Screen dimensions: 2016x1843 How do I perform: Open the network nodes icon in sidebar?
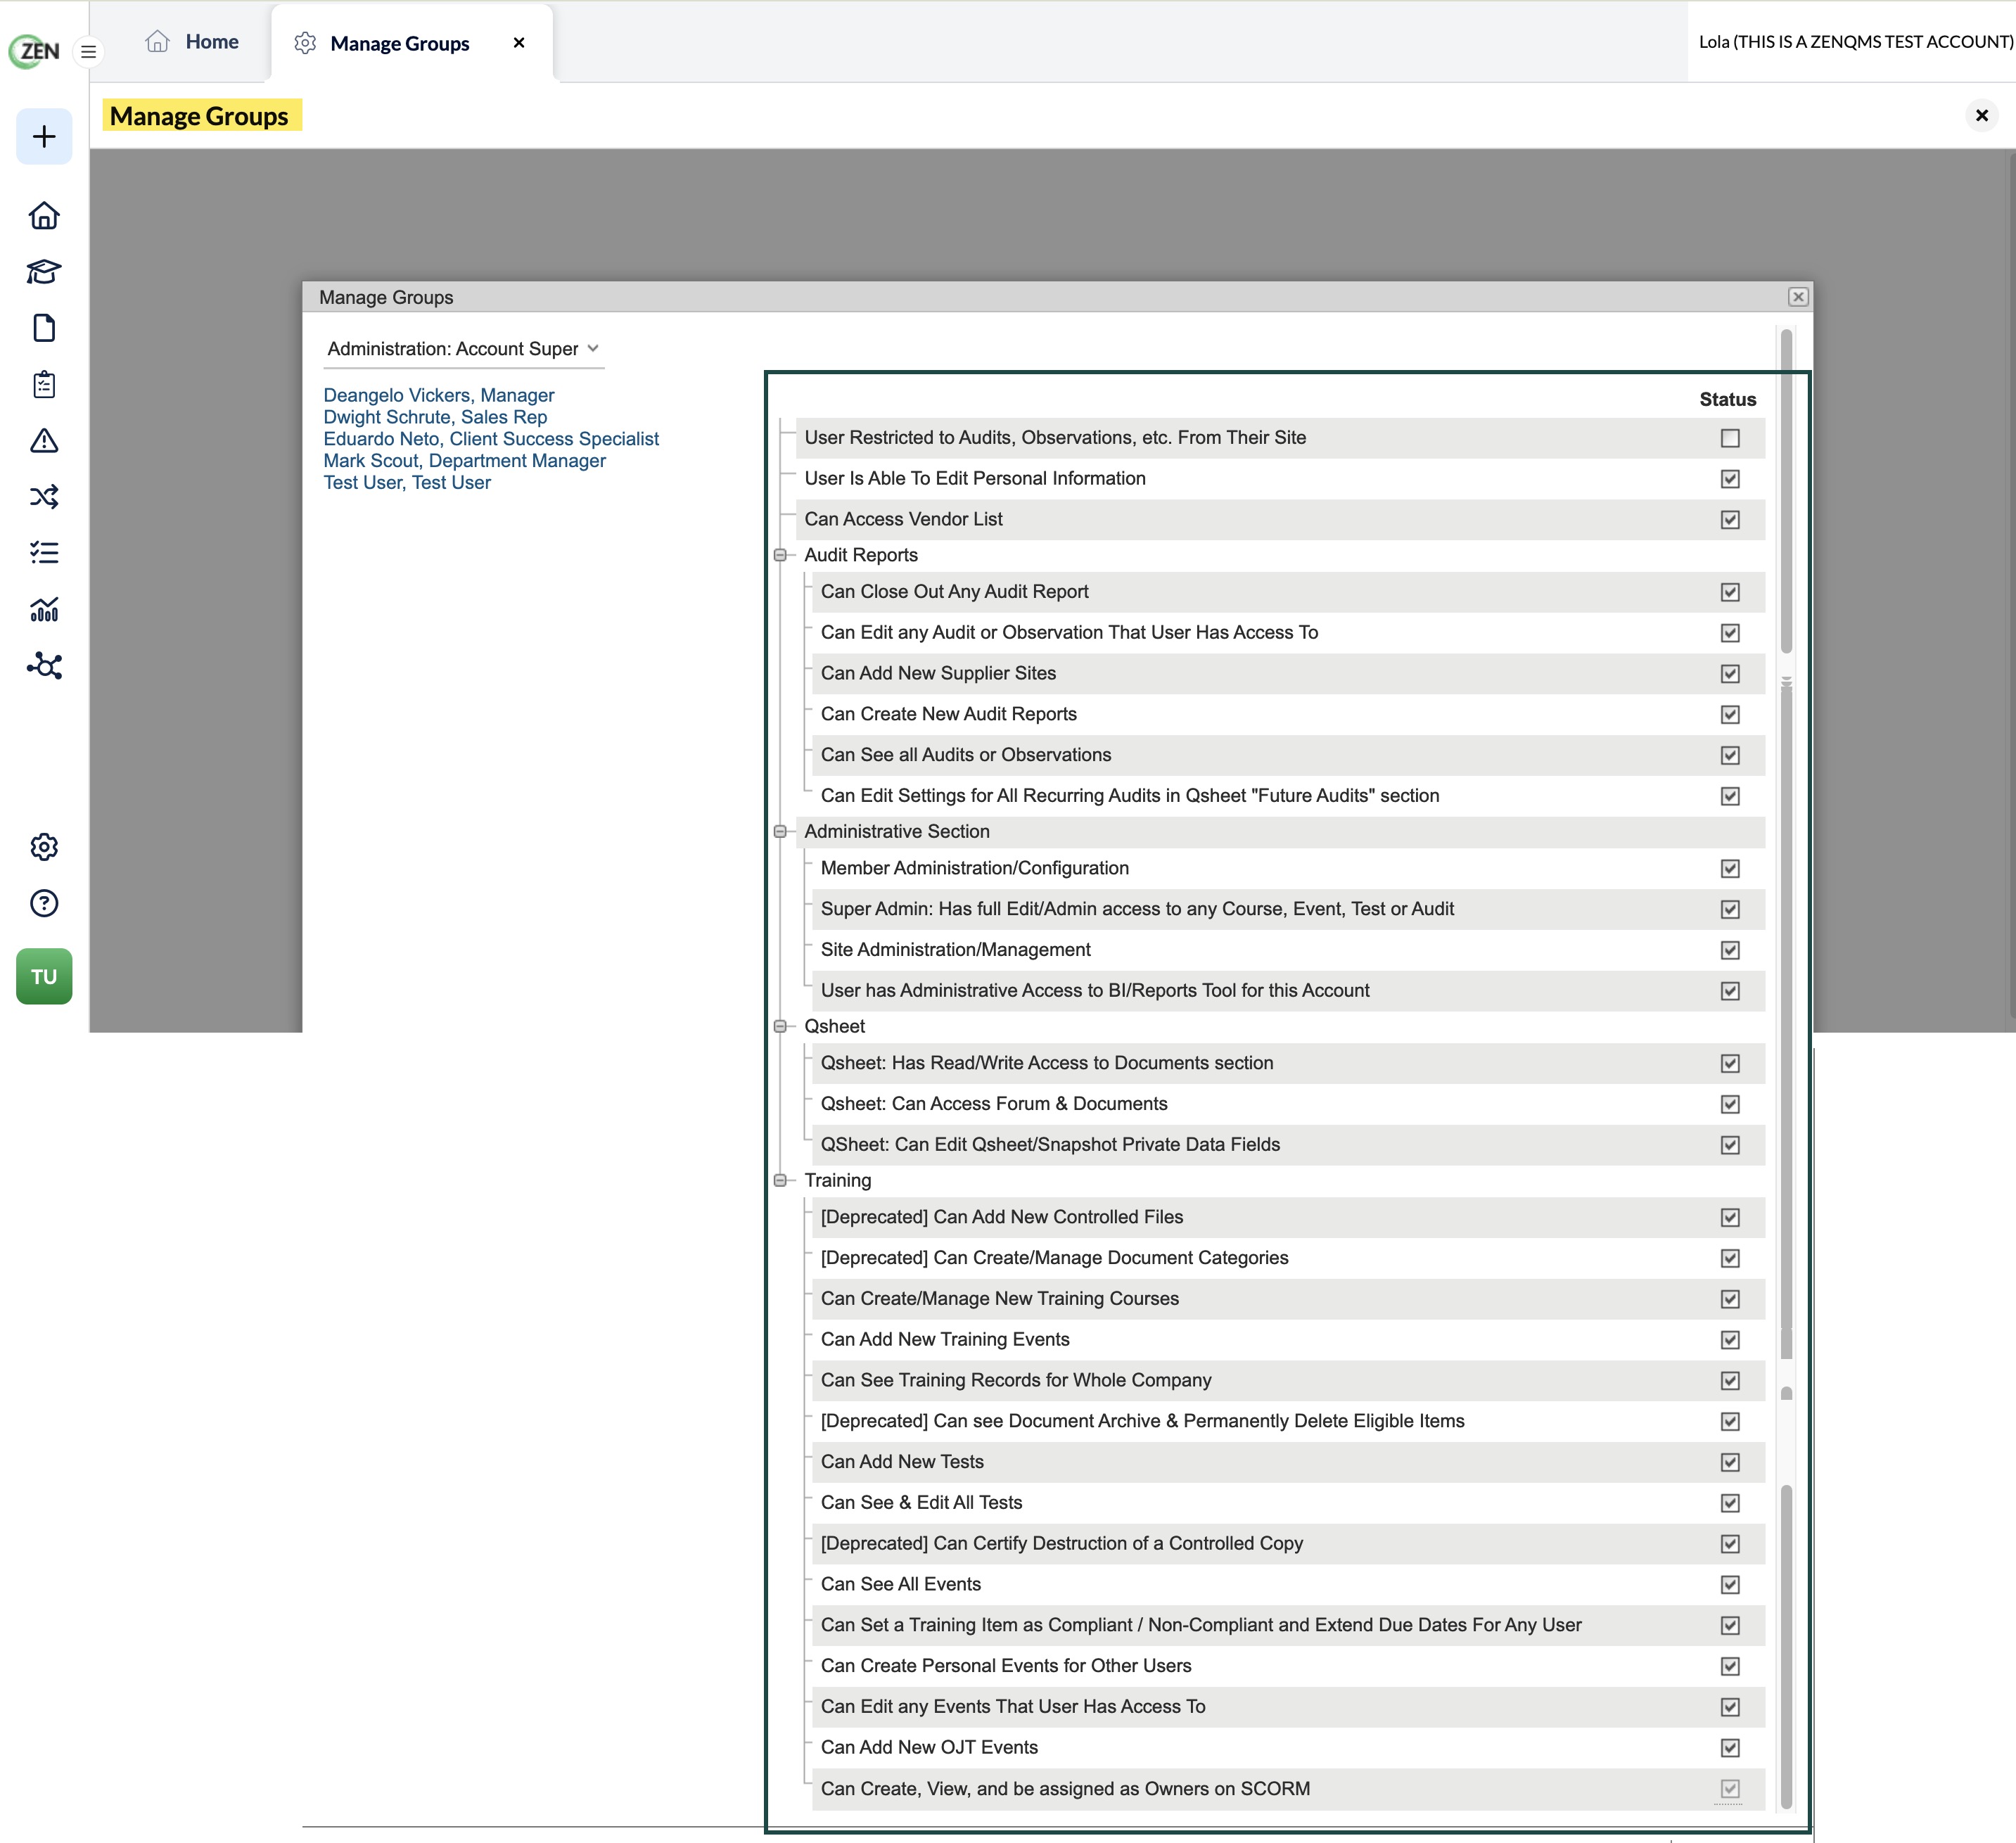44,665
